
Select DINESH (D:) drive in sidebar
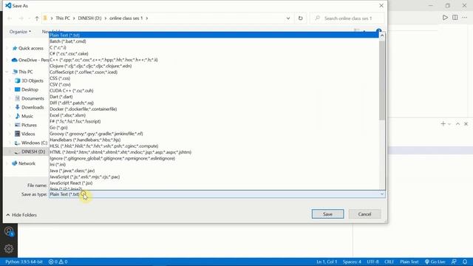tap(30, 151)
